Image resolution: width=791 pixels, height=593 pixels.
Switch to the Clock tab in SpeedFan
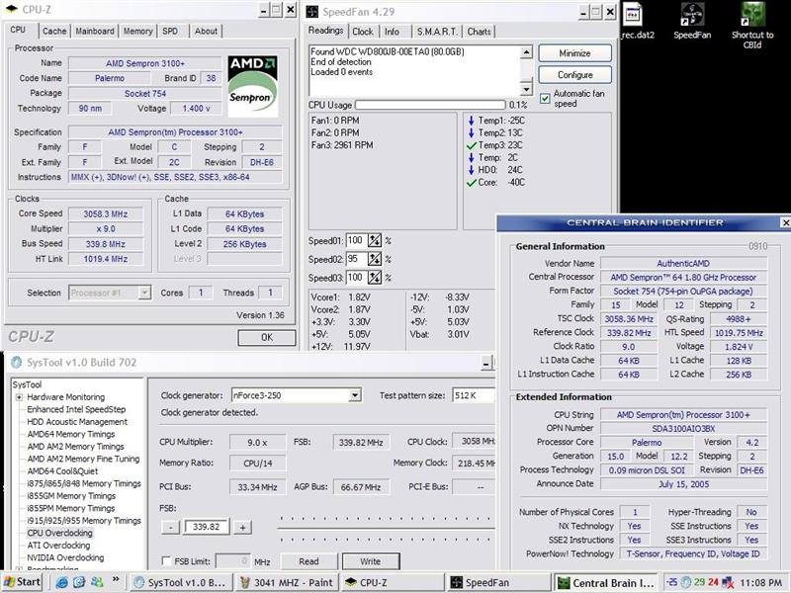coord(363,32)
